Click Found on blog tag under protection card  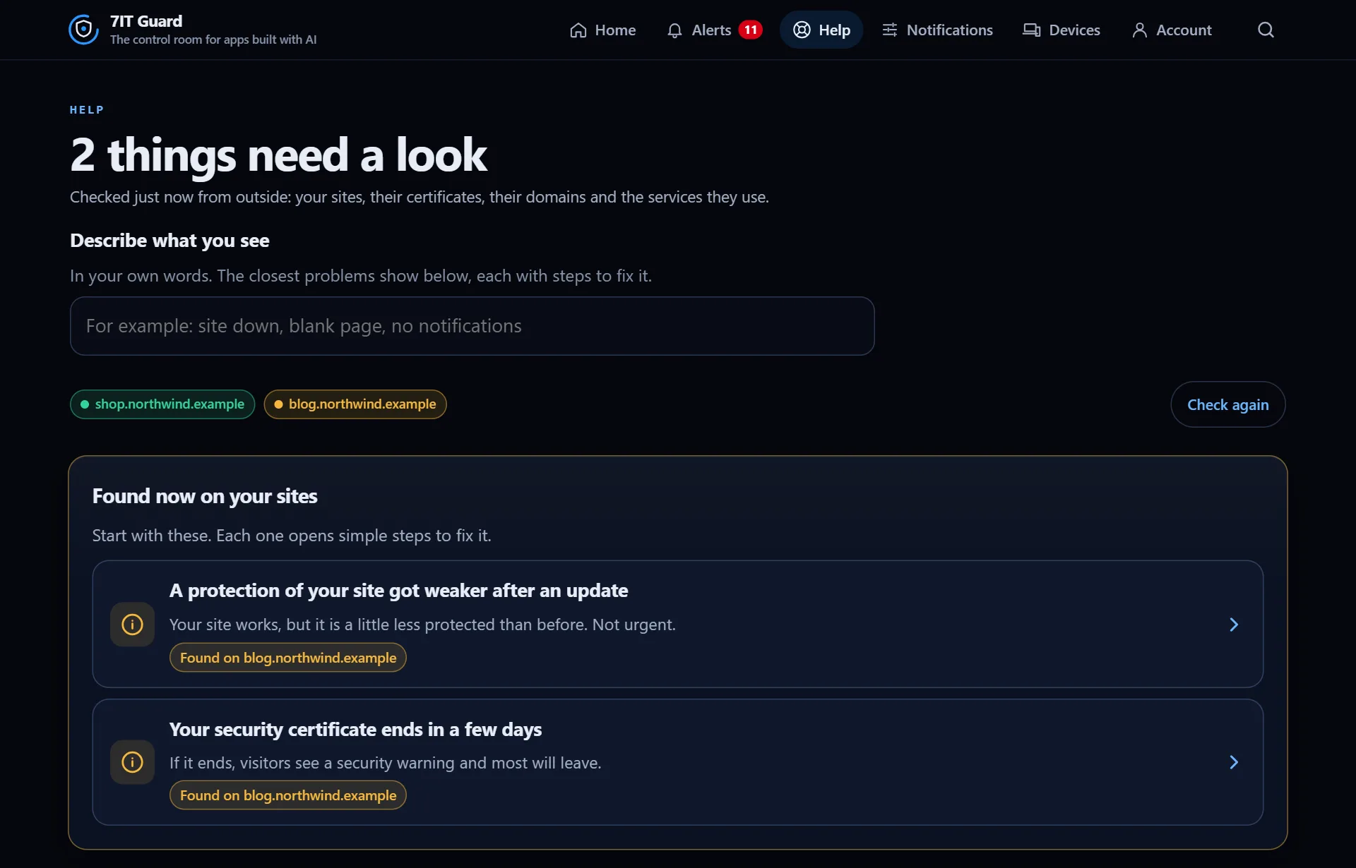coord(288,658)
